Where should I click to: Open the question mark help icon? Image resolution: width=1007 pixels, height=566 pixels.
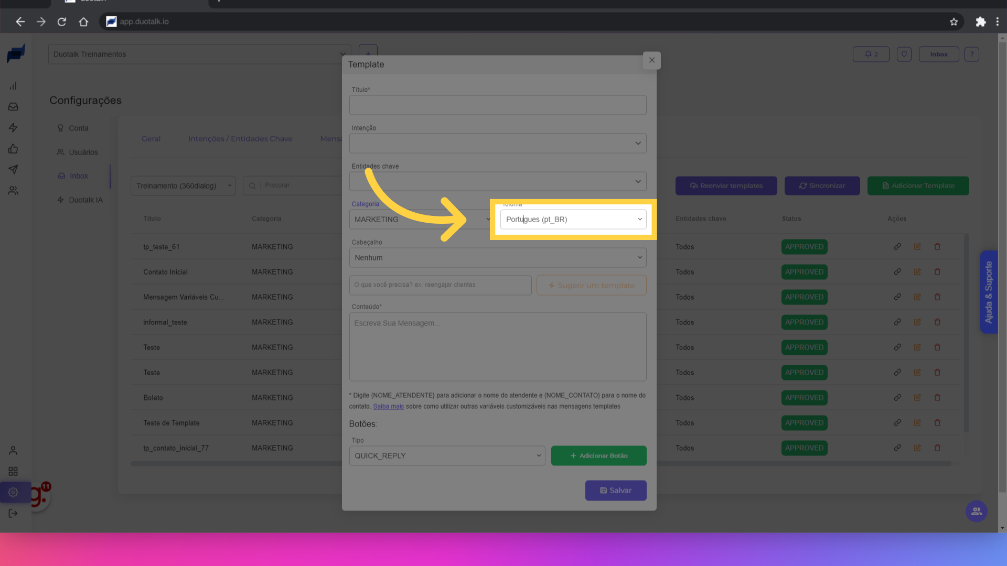[x=971, y=55]
